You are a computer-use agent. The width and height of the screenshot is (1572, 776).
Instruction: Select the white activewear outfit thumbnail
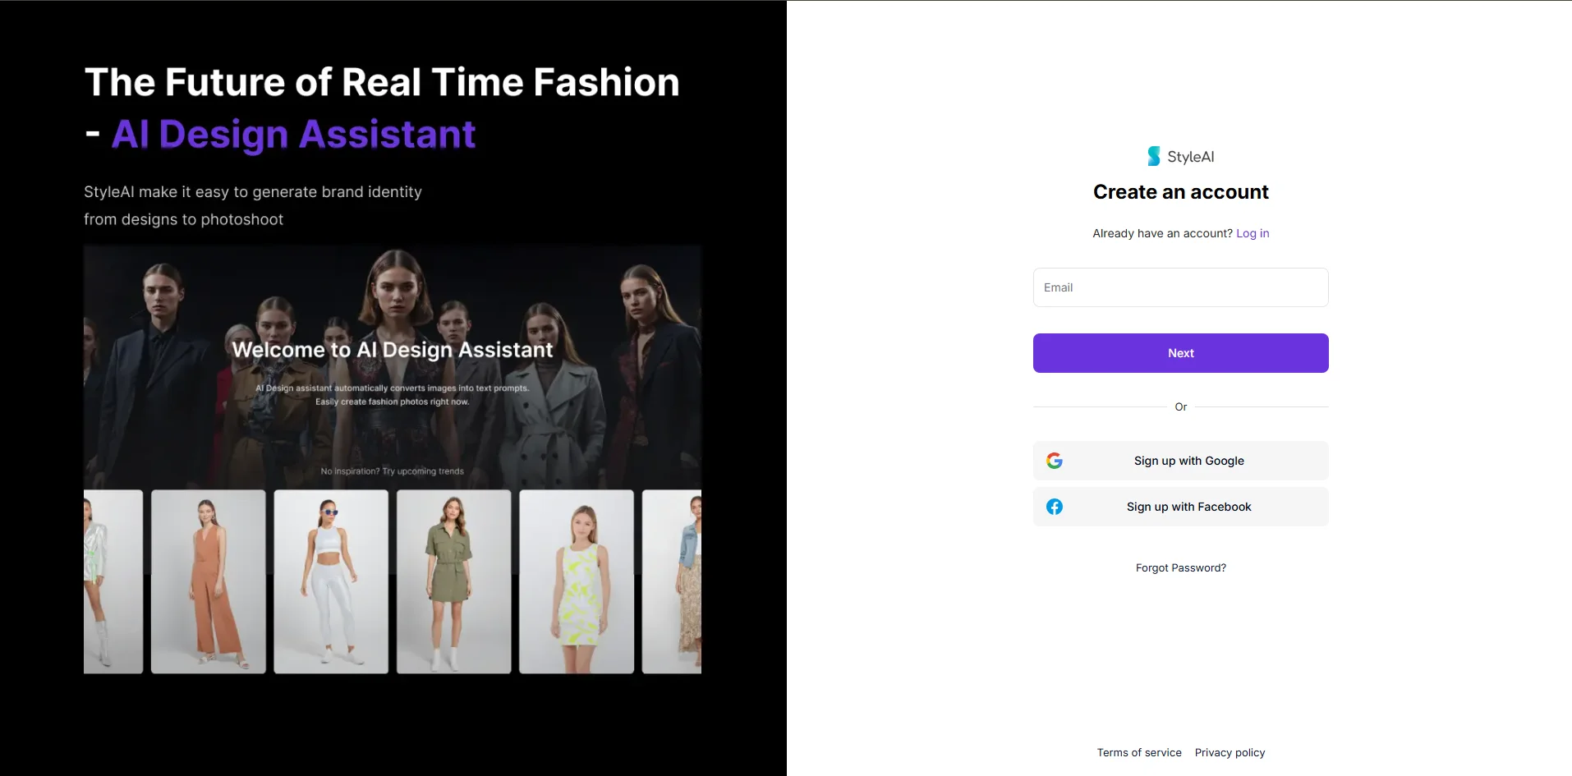coord(330,581)
